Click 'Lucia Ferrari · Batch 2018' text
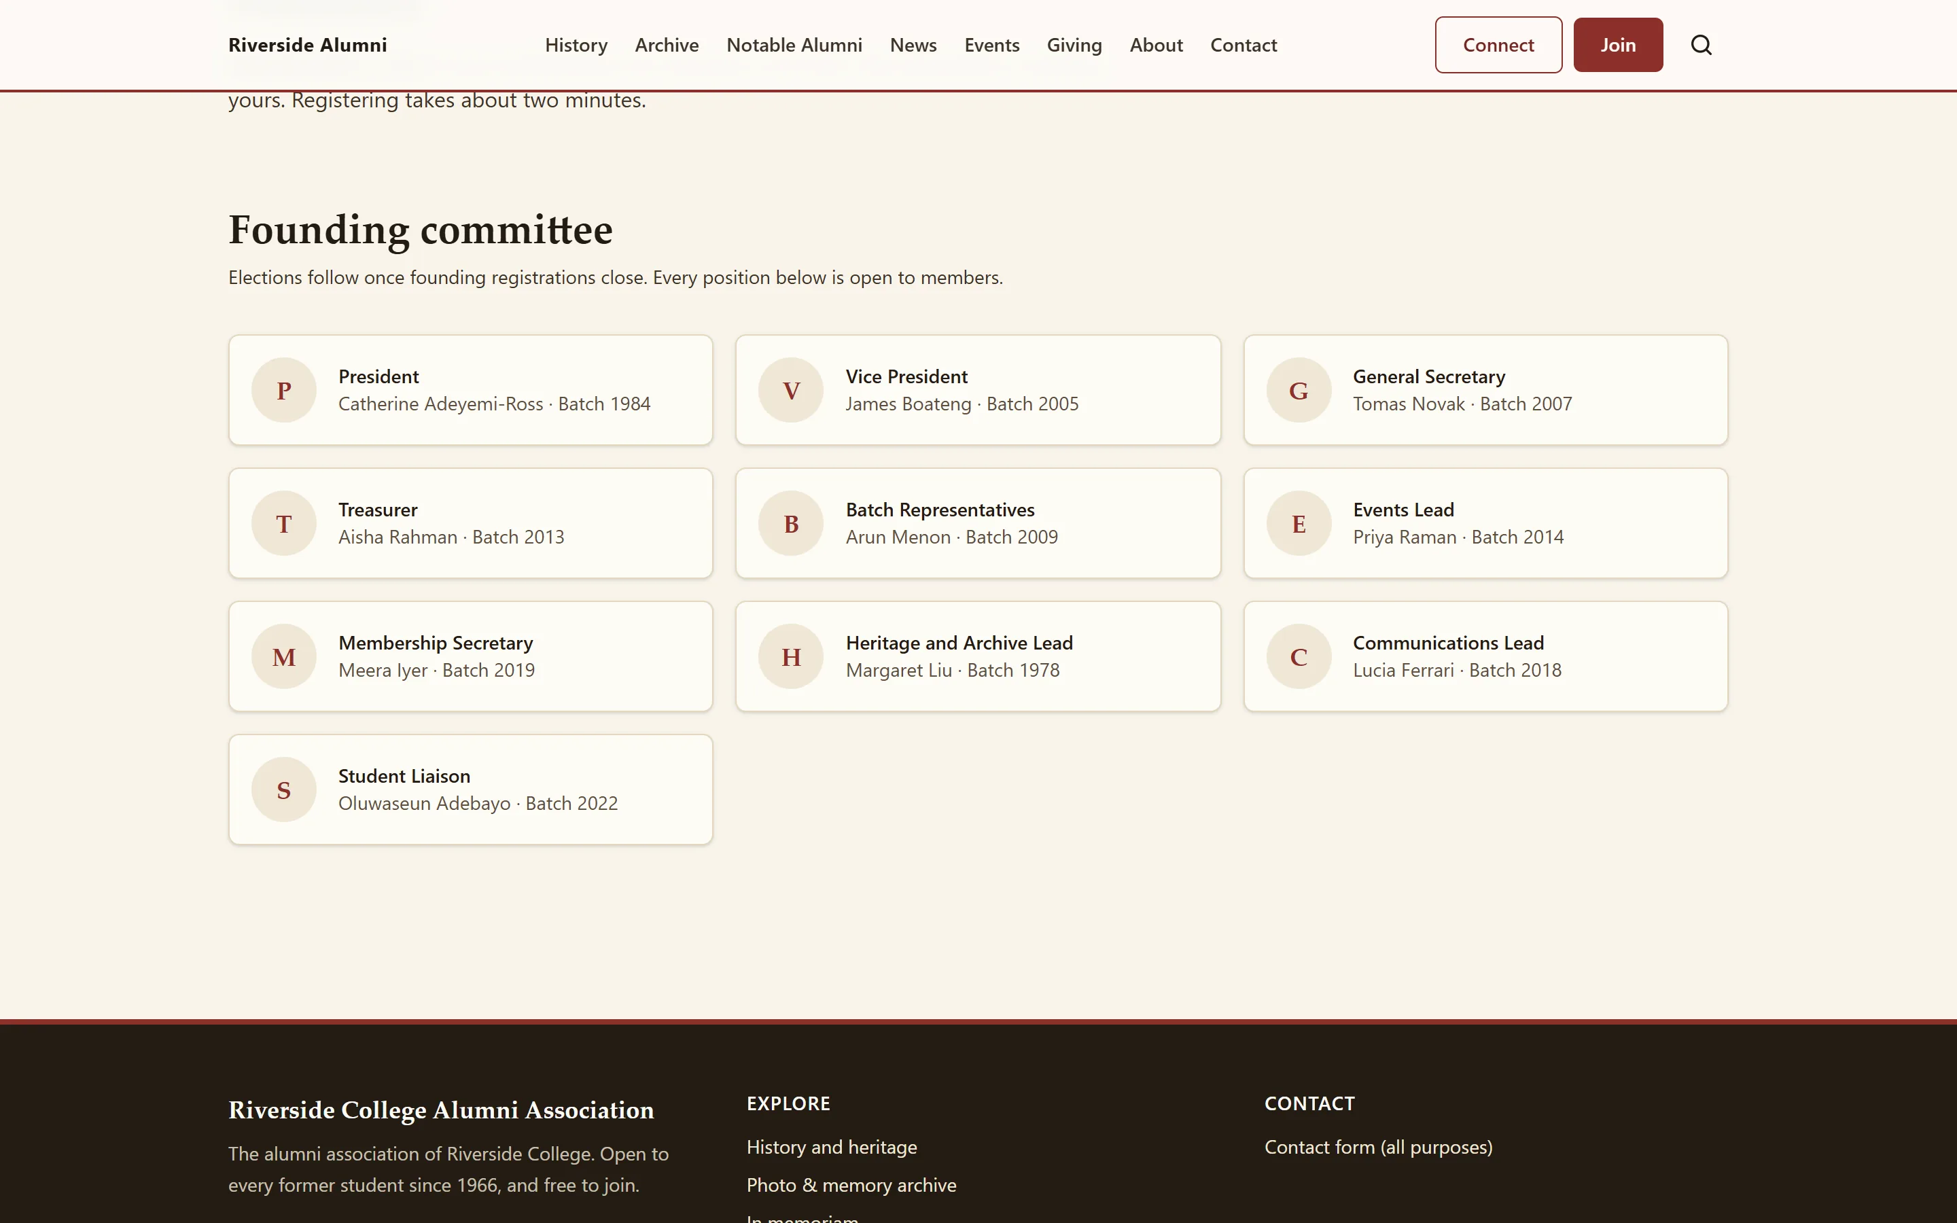 pos(1458,671)
